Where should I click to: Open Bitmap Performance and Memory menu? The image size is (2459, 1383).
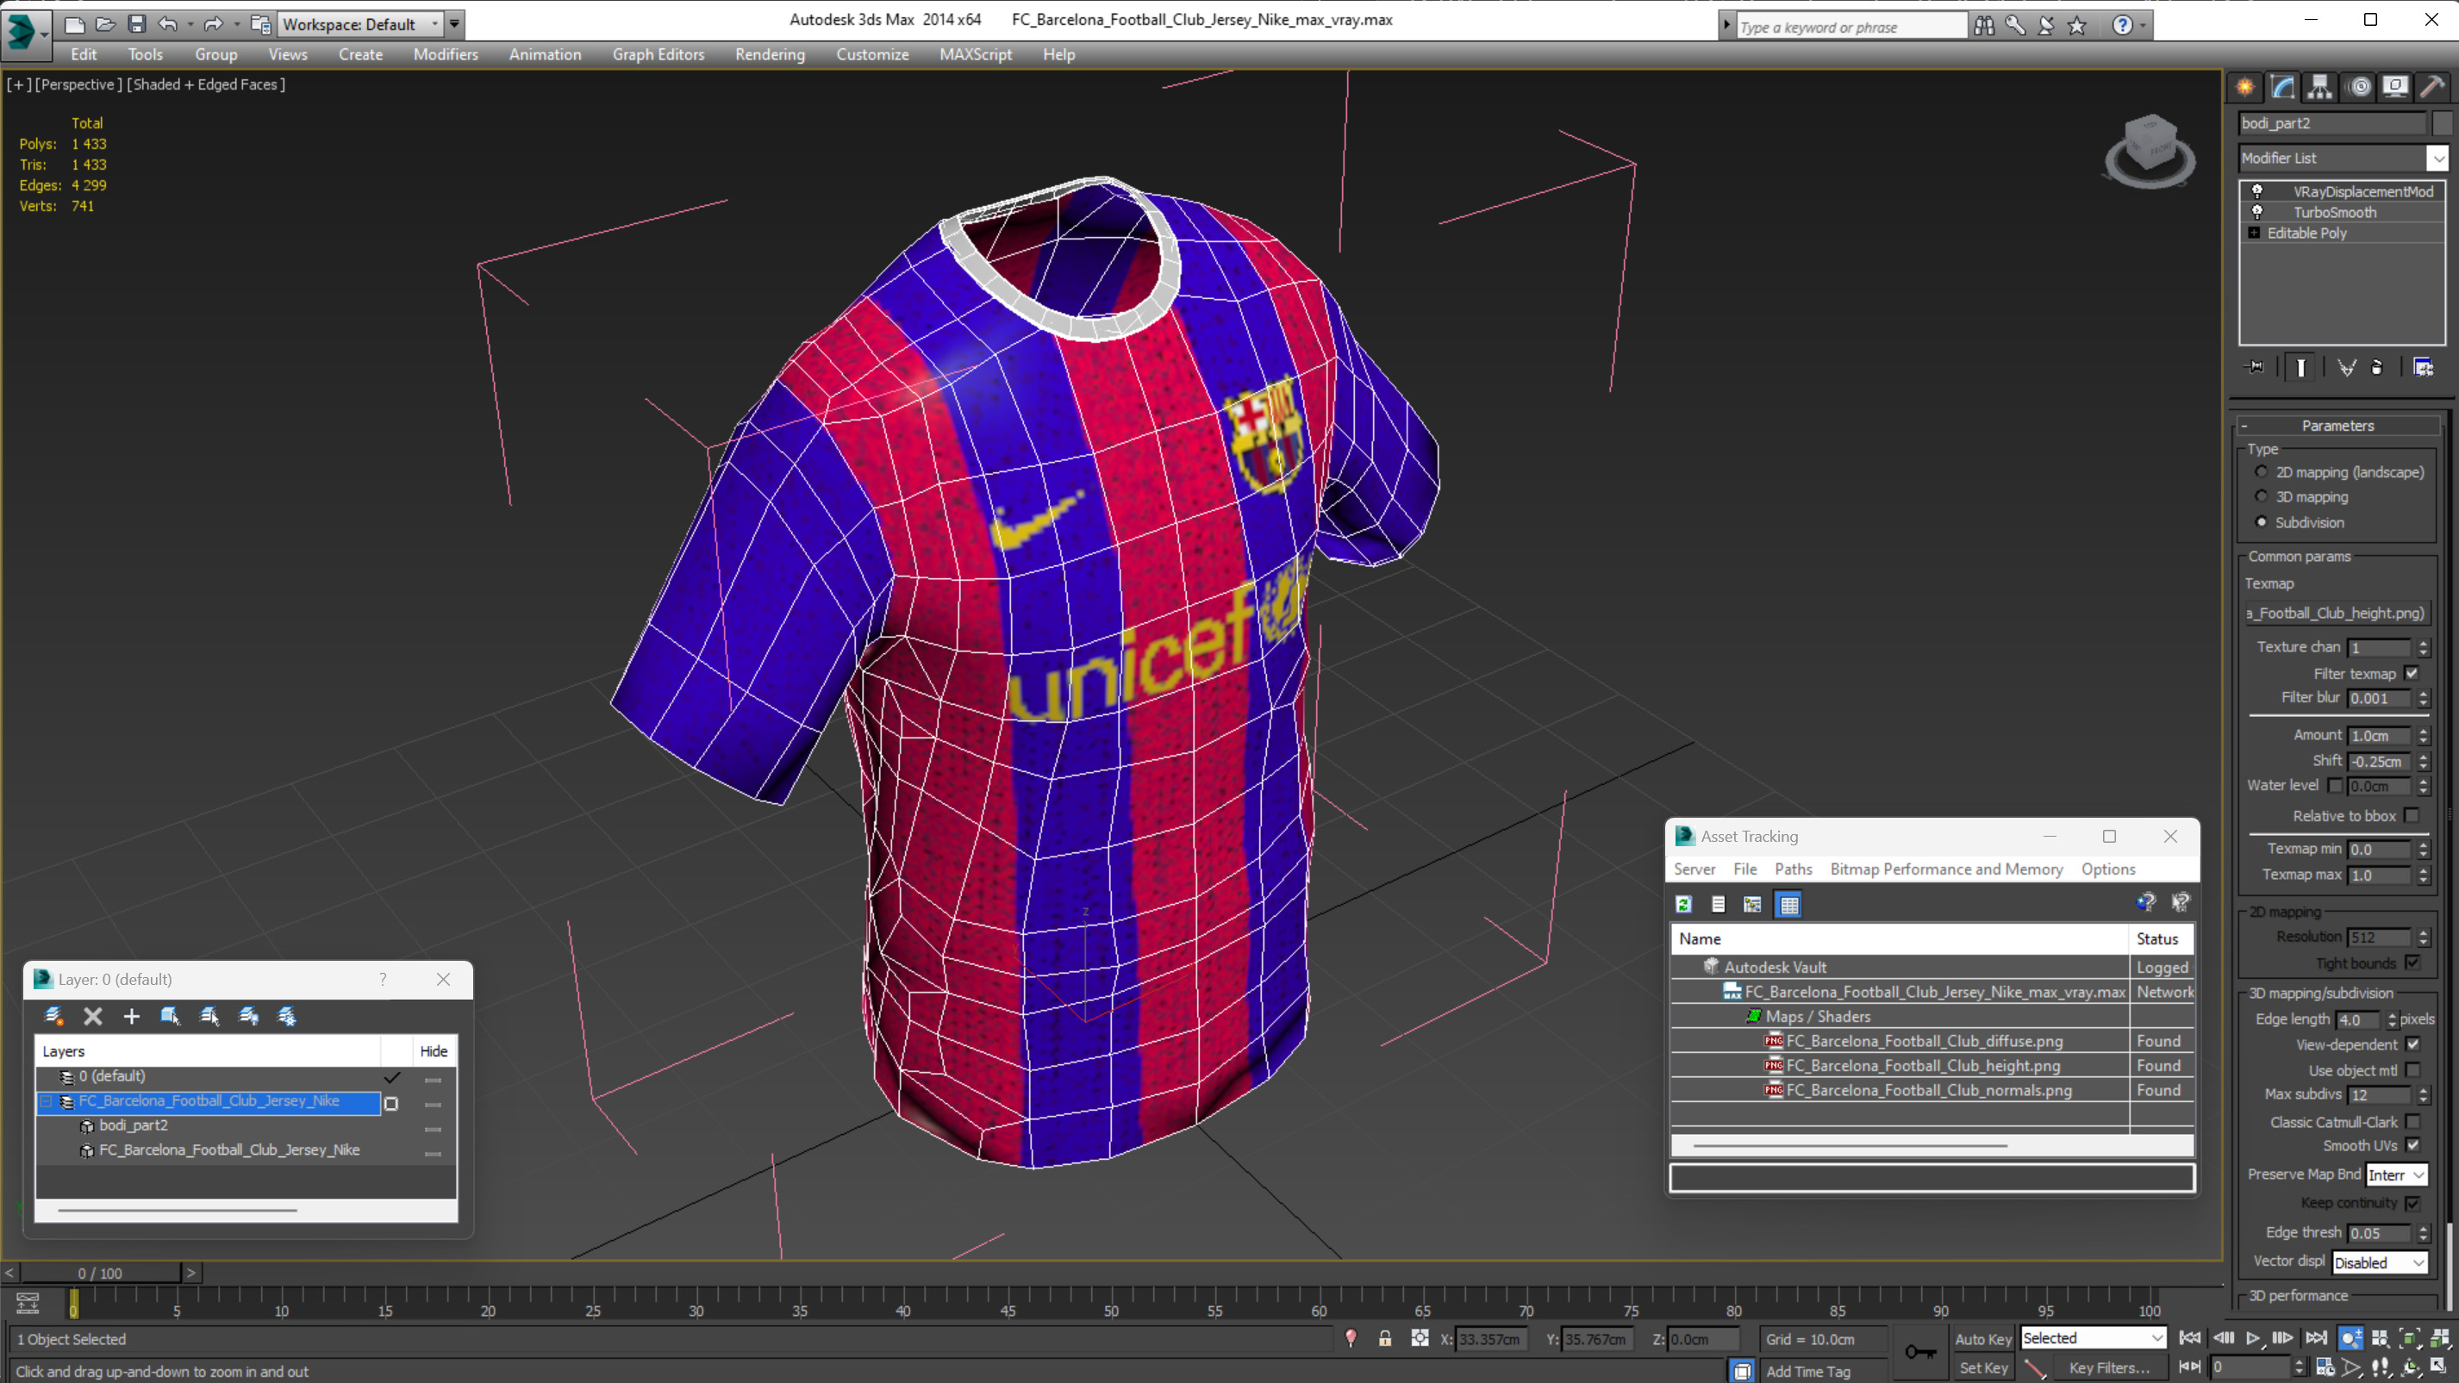click(1945, 869)
